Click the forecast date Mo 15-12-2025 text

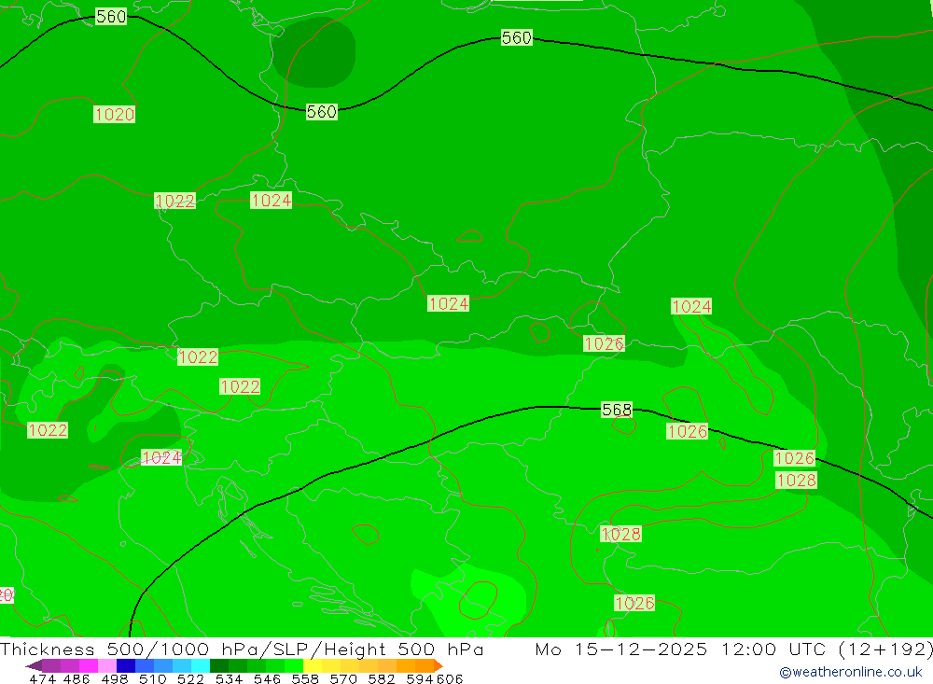[x=621, y=649]
